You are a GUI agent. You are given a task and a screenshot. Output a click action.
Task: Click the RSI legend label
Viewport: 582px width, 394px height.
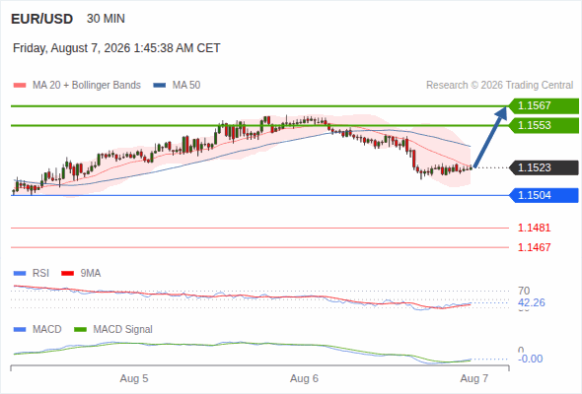(x=40, y=274)
